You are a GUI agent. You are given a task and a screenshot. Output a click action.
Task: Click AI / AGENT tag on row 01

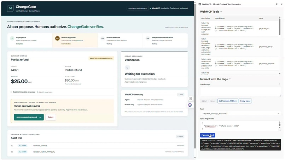22,146
